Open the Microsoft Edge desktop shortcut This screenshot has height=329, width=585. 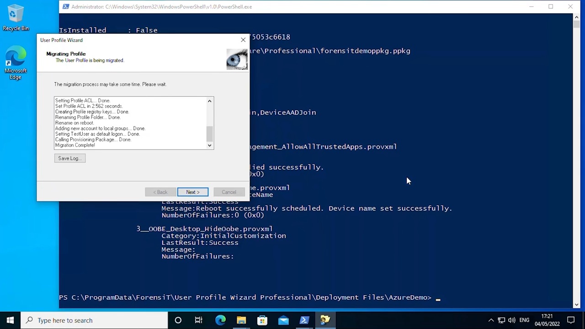(16, 63)
